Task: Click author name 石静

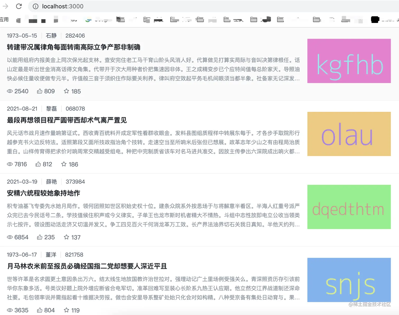Action: [x=51, y=36]
